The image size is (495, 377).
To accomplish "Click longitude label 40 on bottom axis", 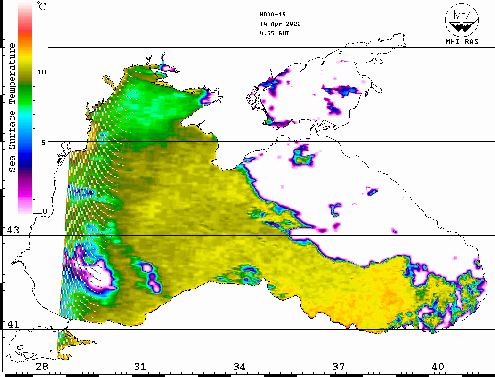I will [x=438, y=367].
